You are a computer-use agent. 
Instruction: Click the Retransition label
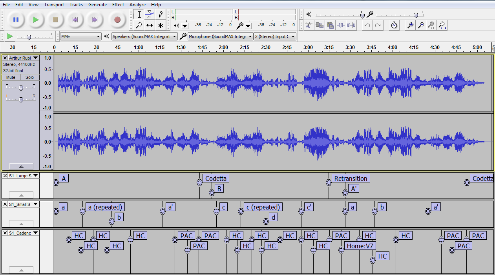351,178
